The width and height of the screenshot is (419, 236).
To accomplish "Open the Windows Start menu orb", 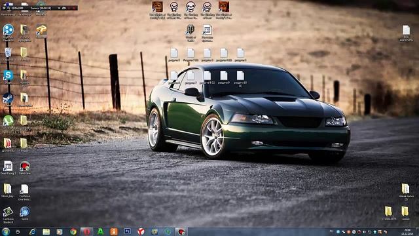I will (x=6, y=231).
